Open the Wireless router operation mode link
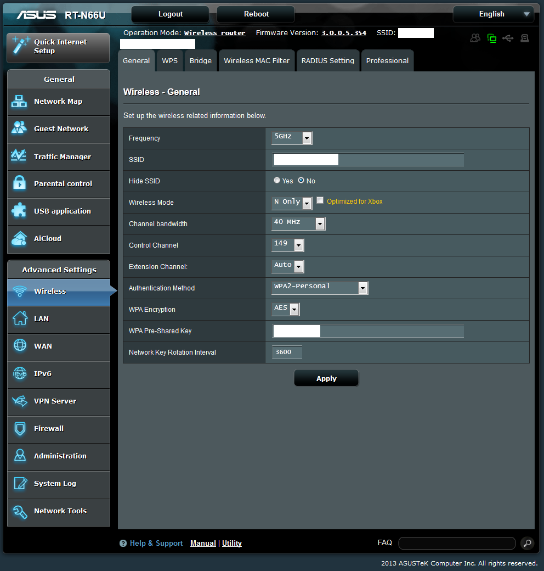This screenshot has width=544, height=571. (214, 33)
